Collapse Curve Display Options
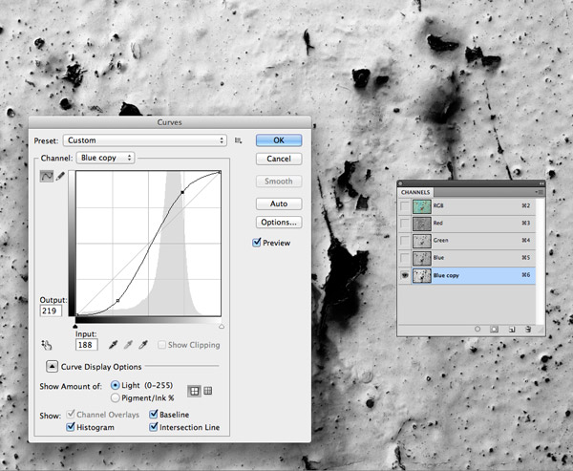This screenshot has width=573, height=471. [51, 366]
